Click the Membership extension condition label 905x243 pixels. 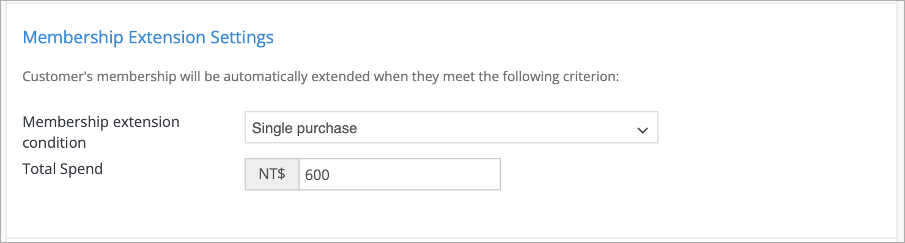tap(101, 132)
